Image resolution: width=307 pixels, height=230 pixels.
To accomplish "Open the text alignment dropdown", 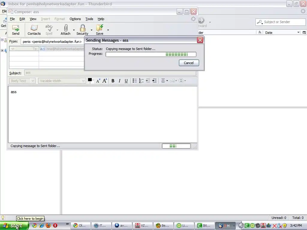I will coord(164,81).
